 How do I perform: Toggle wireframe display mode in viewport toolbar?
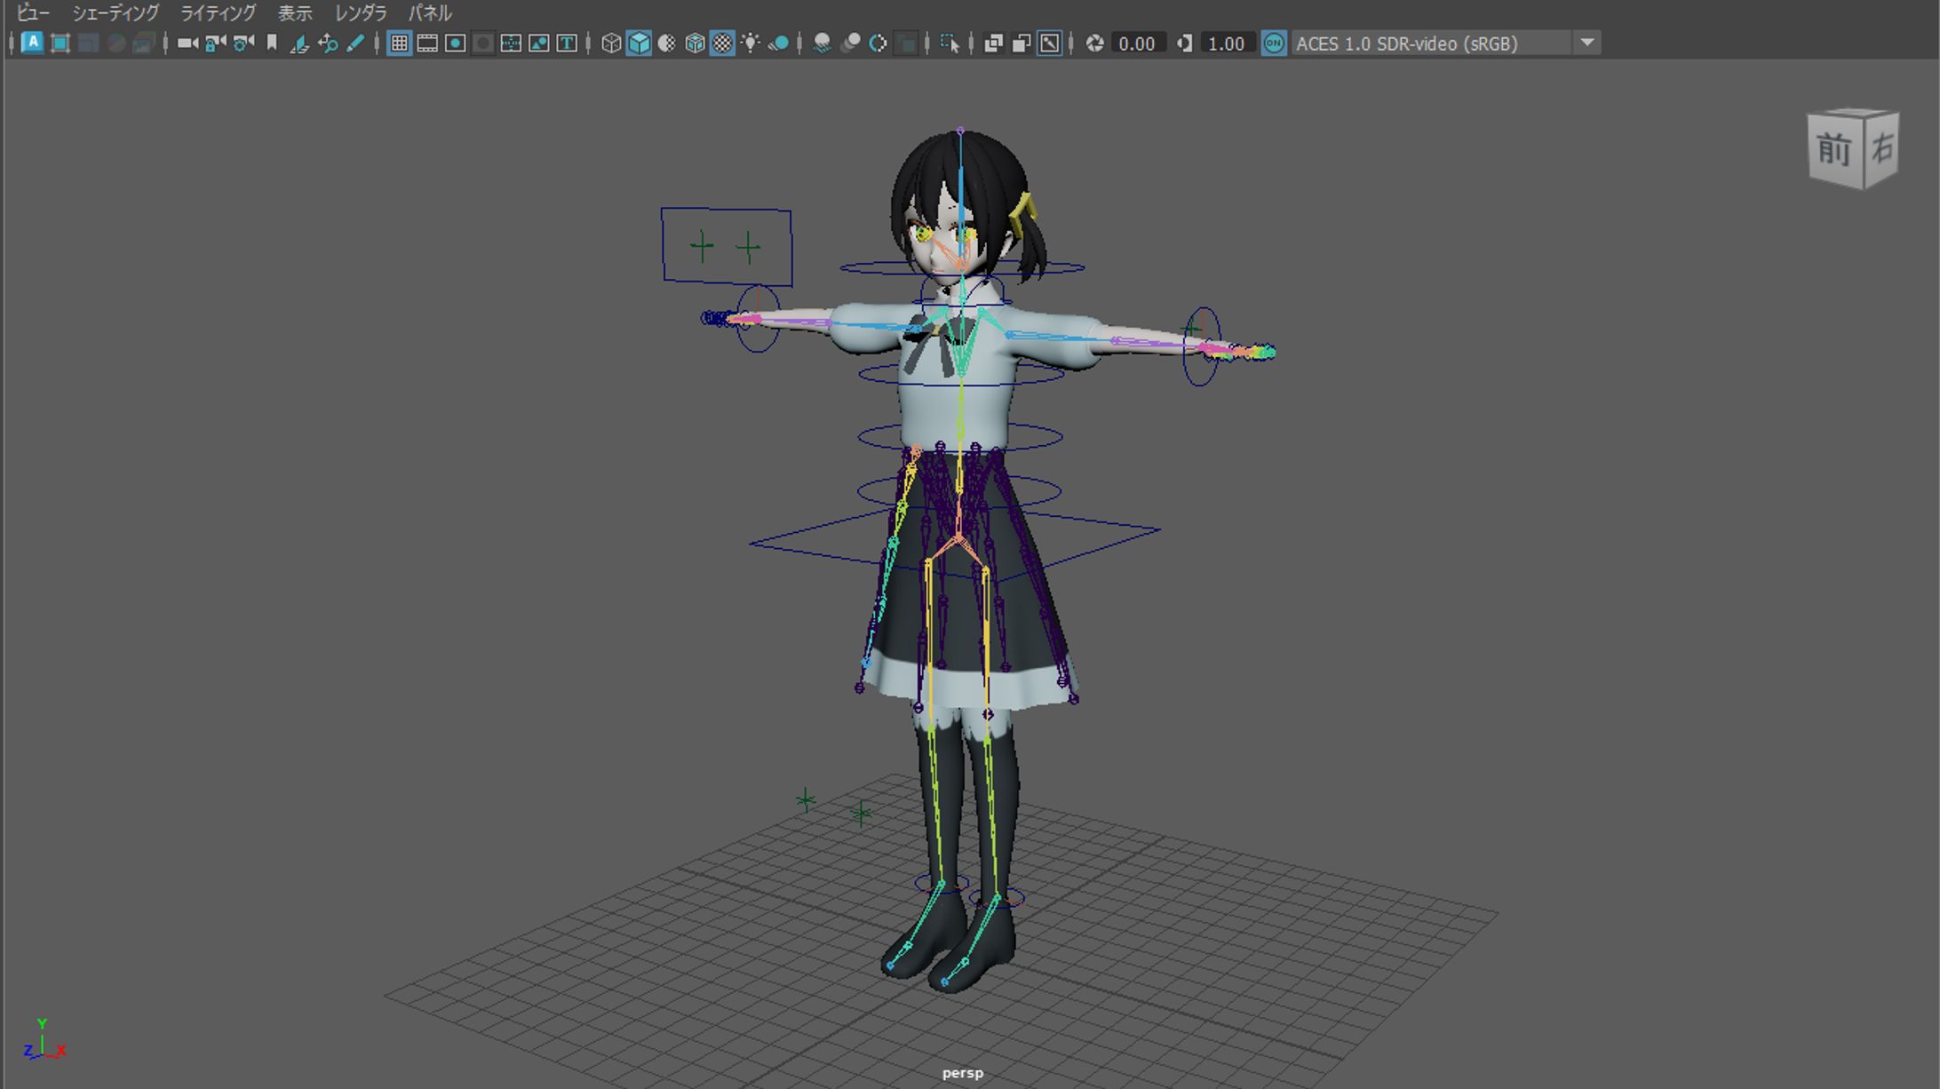click(611, 43)
